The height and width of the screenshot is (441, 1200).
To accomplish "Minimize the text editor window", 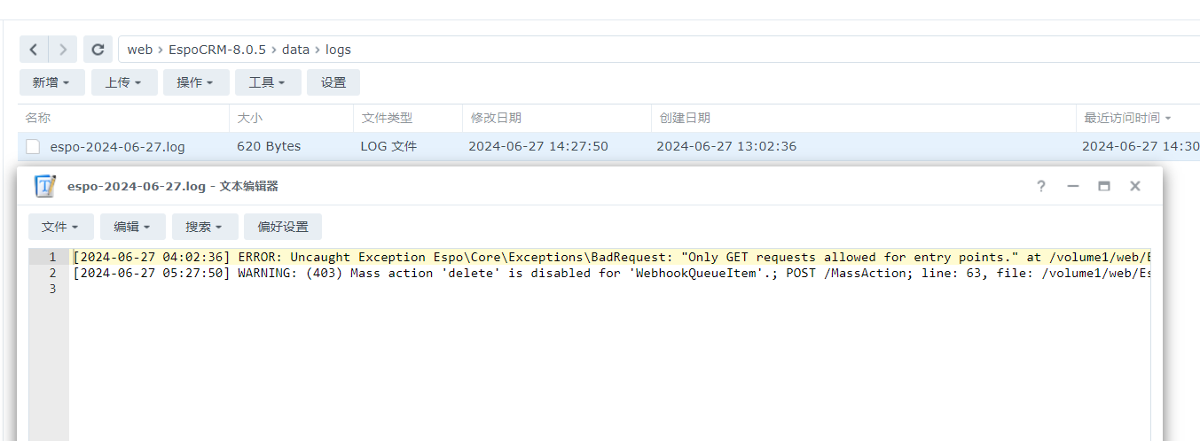I will point(1073,186).
